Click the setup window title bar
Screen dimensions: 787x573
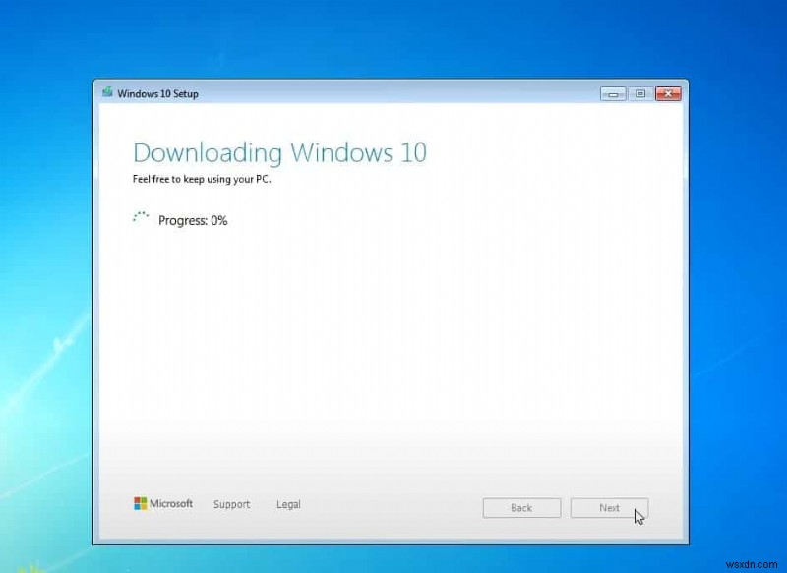pos(393,93)
